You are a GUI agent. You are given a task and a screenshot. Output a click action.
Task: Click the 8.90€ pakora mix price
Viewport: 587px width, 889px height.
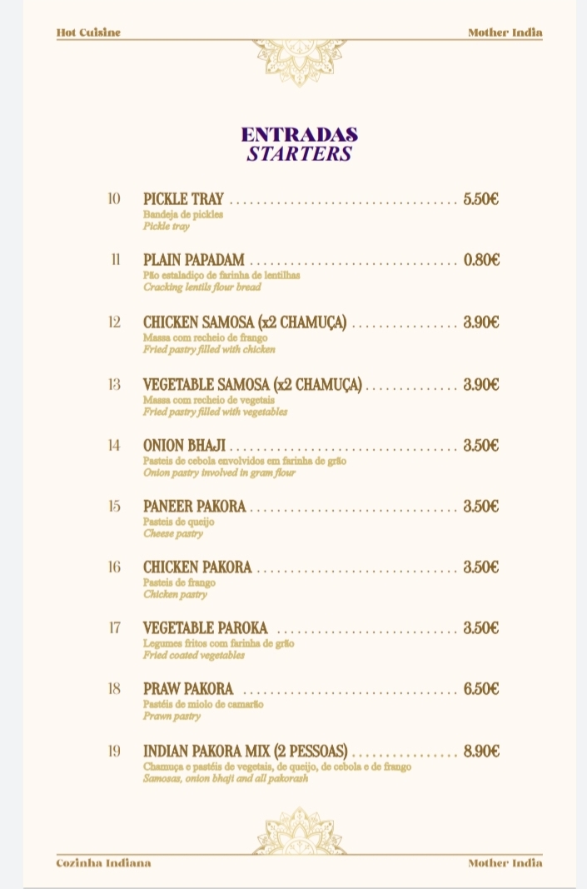click(481, 751)
